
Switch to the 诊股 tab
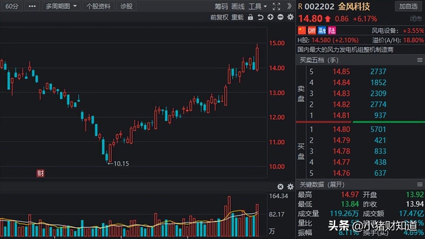126,6
